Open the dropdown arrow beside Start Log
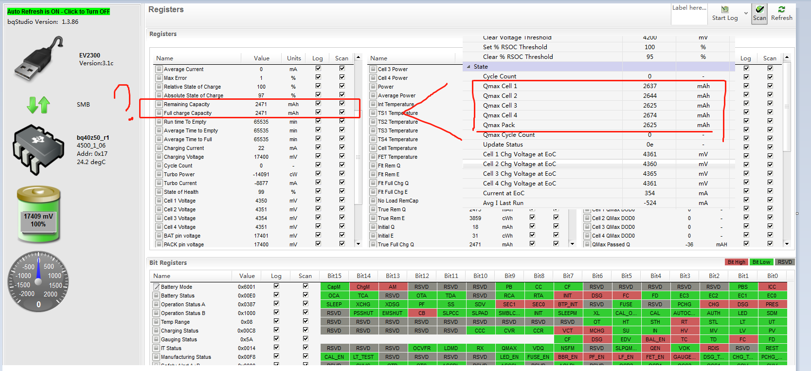Viewport: 811px width, 371px height. pyautogui.click(x=746, y=13)
